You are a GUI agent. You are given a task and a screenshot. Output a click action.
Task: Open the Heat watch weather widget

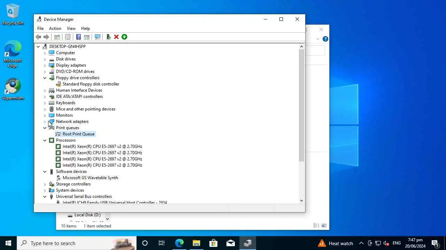point(336,243)
